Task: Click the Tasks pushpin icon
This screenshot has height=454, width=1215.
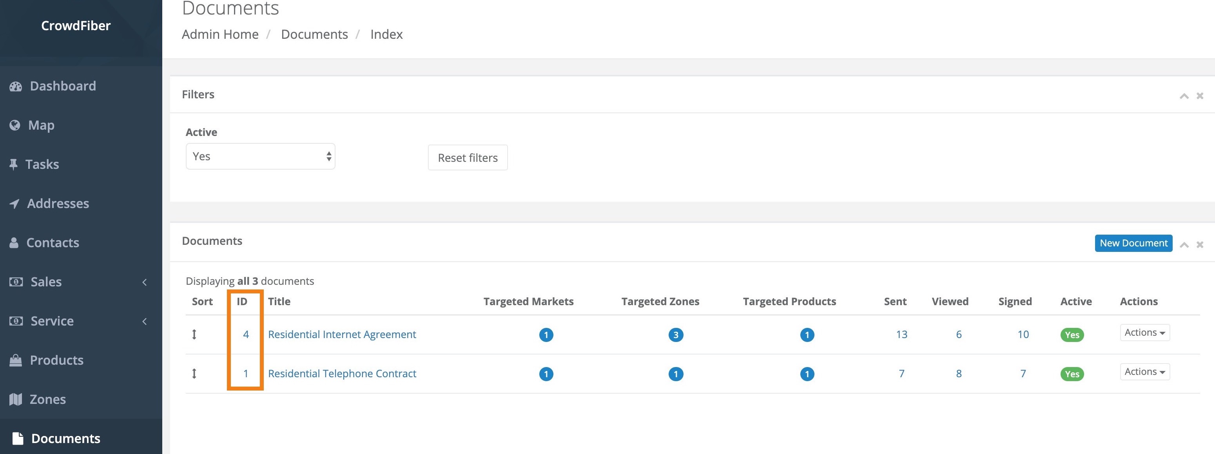Action: click(14, 164)
